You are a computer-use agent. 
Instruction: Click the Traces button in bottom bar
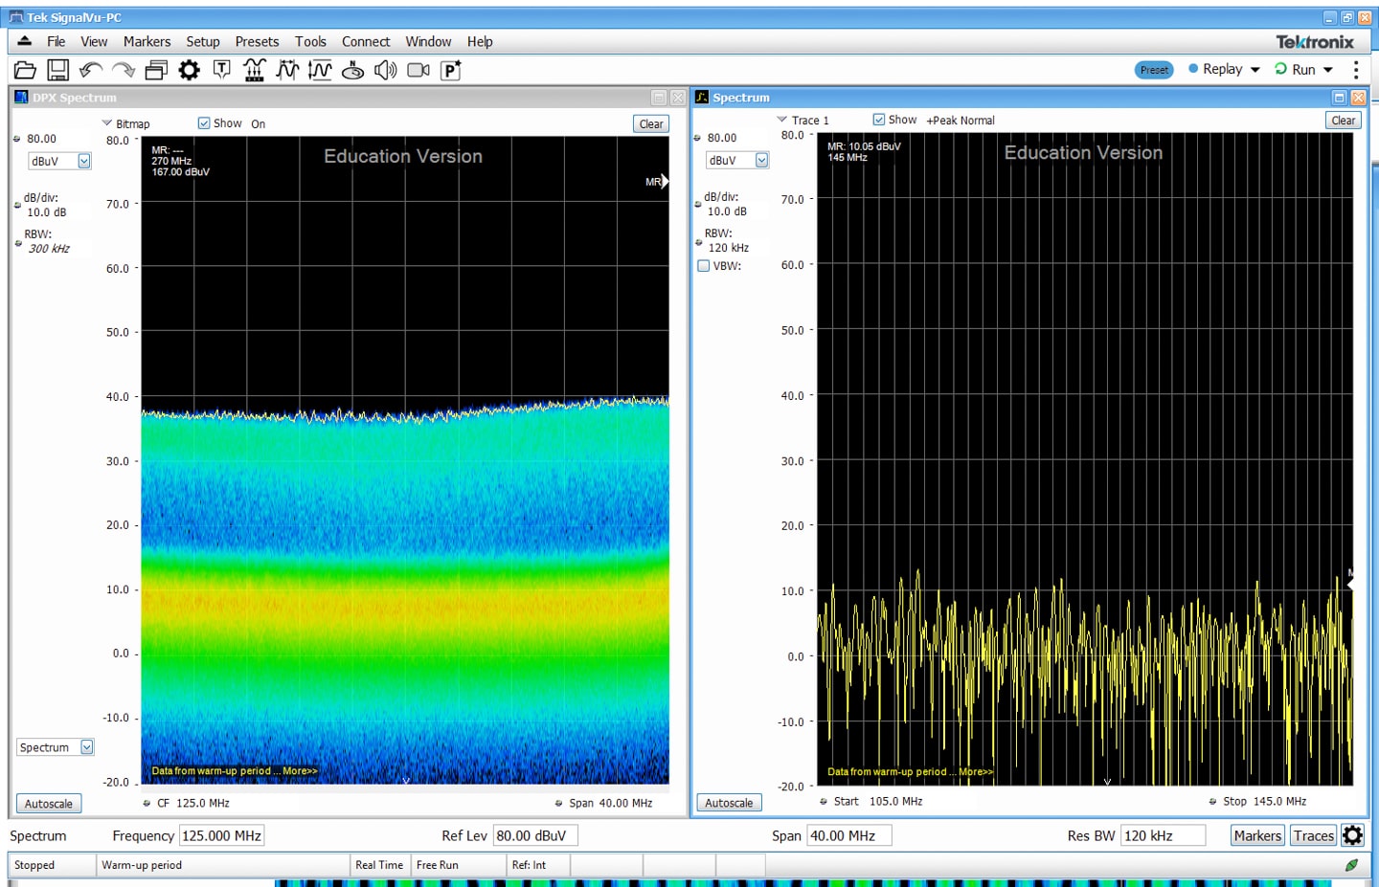pos(1314,835)
